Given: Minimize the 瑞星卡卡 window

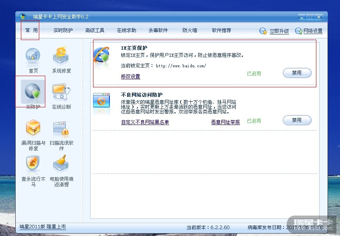Looking at the screenshot, I should pos(302,17).
